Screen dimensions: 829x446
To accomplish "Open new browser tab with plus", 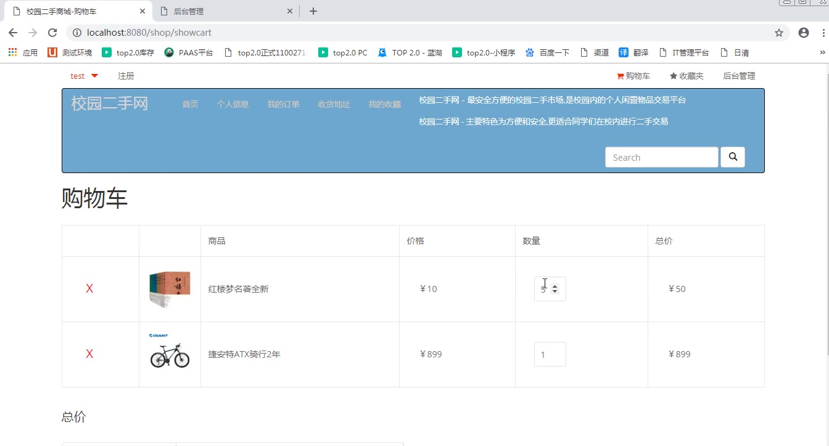I will coord(313,11).
